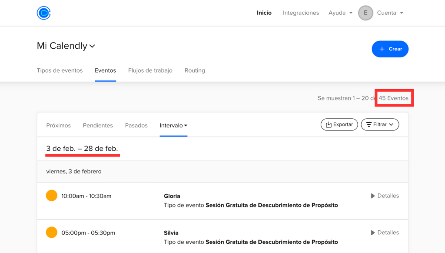The image size is (445, 253).
Task: Expand Detalles for Silvia's event
Action: coord(385,233)
